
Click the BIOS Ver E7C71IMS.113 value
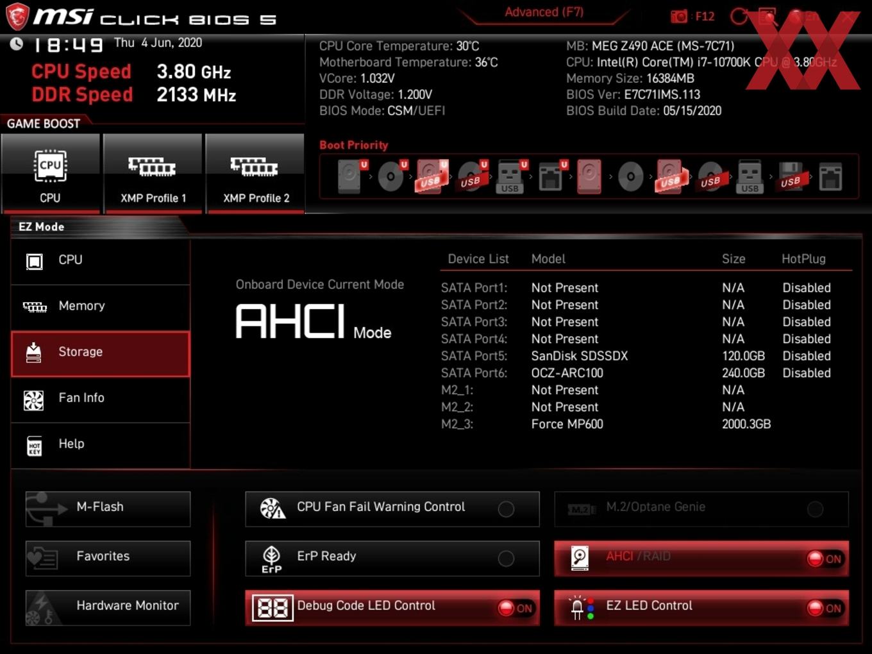point(662,94)
